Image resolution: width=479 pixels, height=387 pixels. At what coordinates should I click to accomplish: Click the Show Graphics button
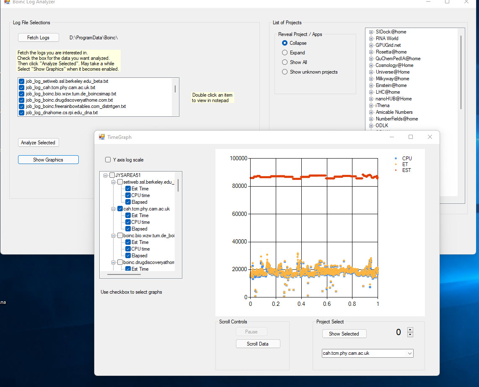pyautogui.click(x=48, y=160)
